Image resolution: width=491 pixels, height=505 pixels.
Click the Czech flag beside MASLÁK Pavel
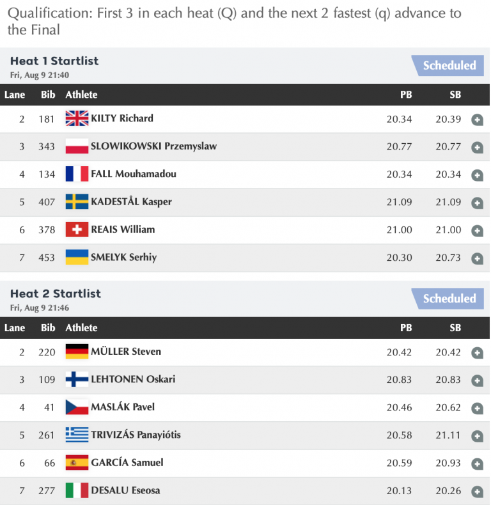[77, 407]
